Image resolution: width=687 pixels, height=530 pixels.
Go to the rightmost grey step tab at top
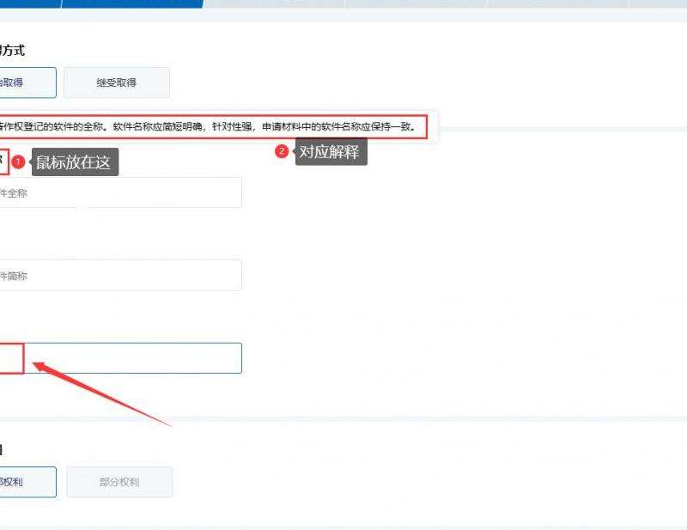point(657,3)
